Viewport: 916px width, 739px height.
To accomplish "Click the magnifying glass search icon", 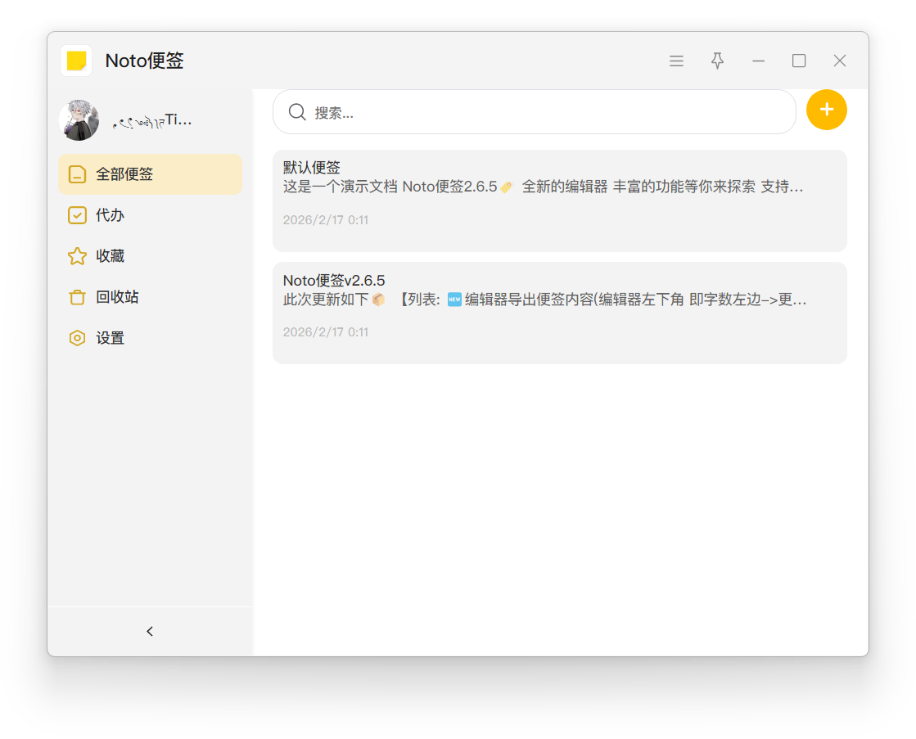I will 297,112.
